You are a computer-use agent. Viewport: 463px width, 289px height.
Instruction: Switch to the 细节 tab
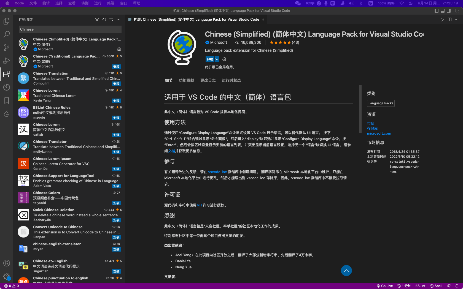click(169, 80)
